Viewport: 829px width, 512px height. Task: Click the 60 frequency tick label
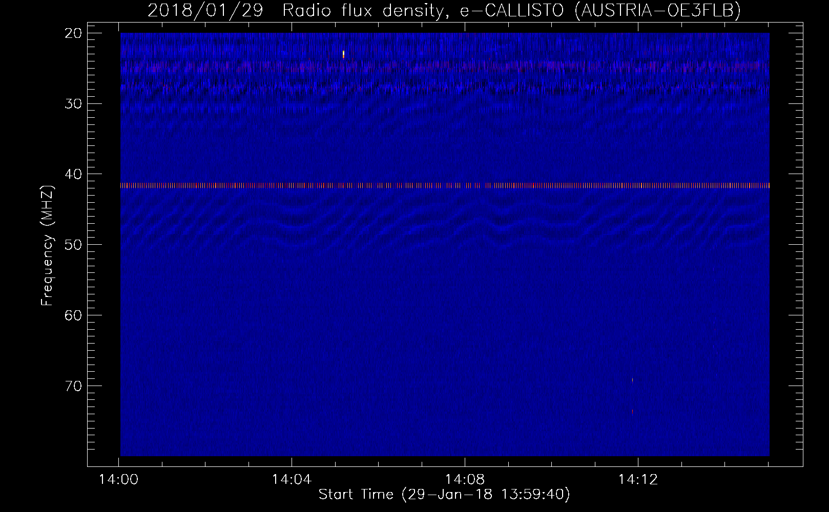74,315
